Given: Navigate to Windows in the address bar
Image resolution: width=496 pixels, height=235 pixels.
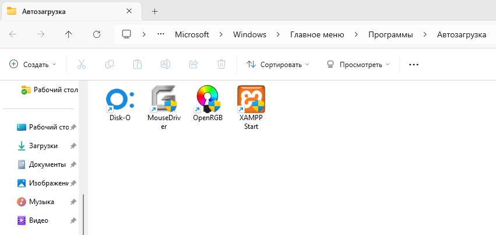Looking at the screenshot, I should (x=249, y=34).
